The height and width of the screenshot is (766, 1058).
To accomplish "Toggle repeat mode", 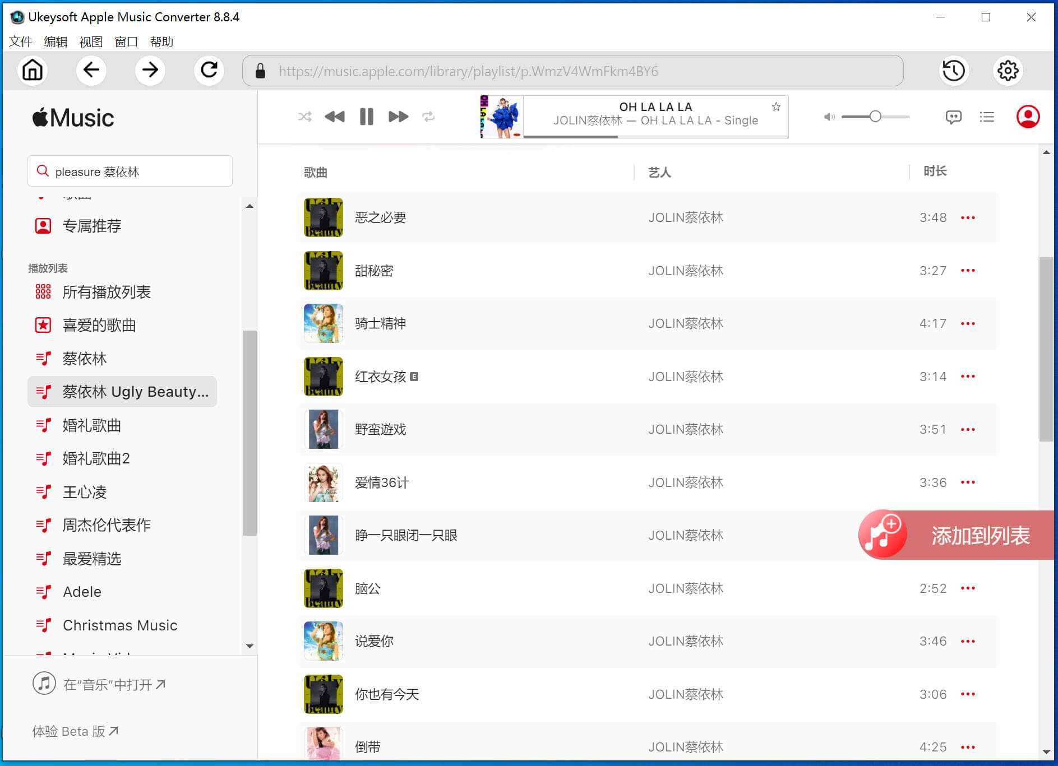I will pyautogui.click(x=428, y=117).
